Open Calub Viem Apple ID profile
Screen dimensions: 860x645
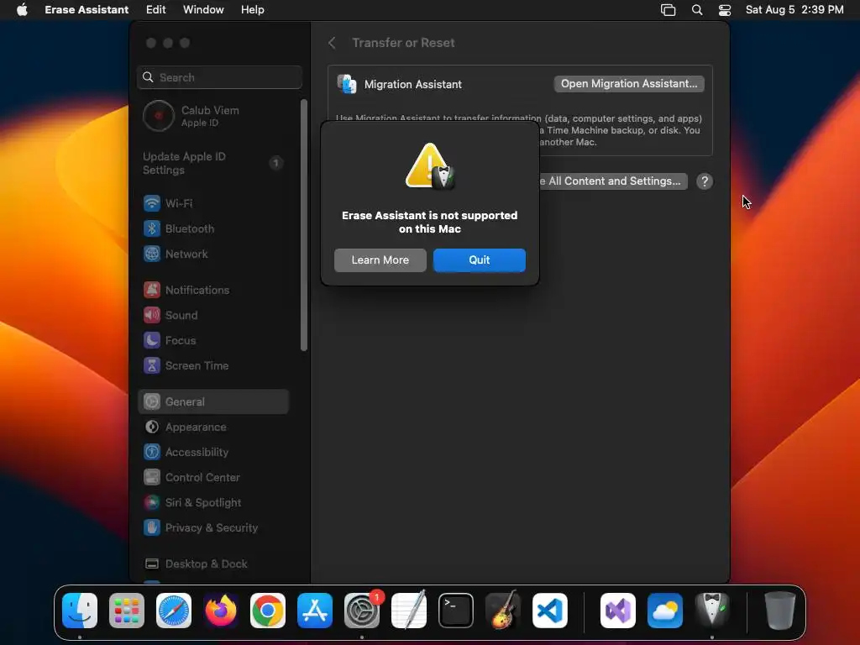(214, 116)
